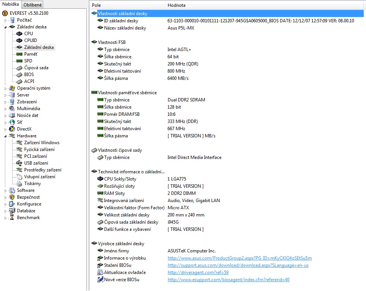Click the EVEREST v5.50.2100 root icon
The image size is (366, 291).
(x=5, y=13)
